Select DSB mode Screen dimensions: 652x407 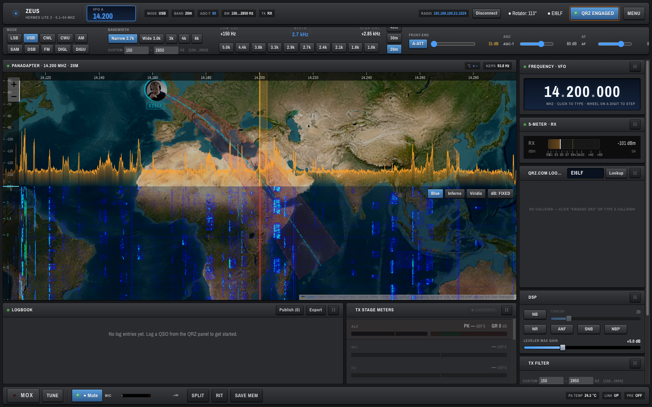[x=31, y=50]
